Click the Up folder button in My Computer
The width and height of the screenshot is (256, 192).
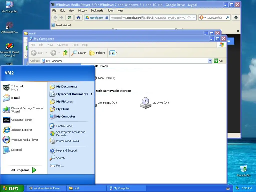(65, 53)
